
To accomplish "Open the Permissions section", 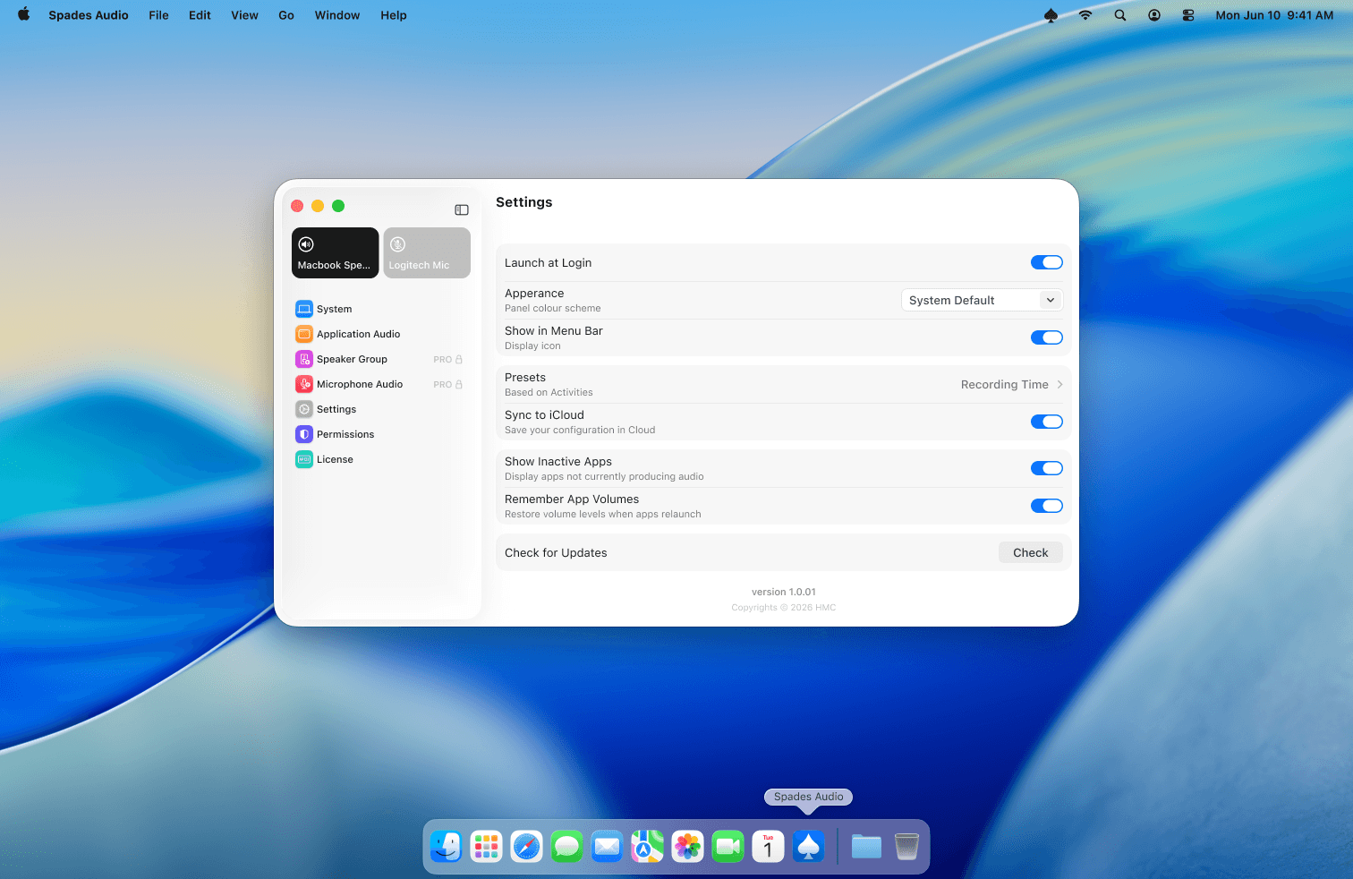I will click(305, 434).
